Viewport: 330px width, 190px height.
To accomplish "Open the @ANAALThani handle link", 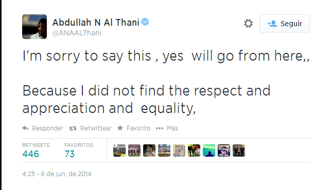I will pos(77,33).
